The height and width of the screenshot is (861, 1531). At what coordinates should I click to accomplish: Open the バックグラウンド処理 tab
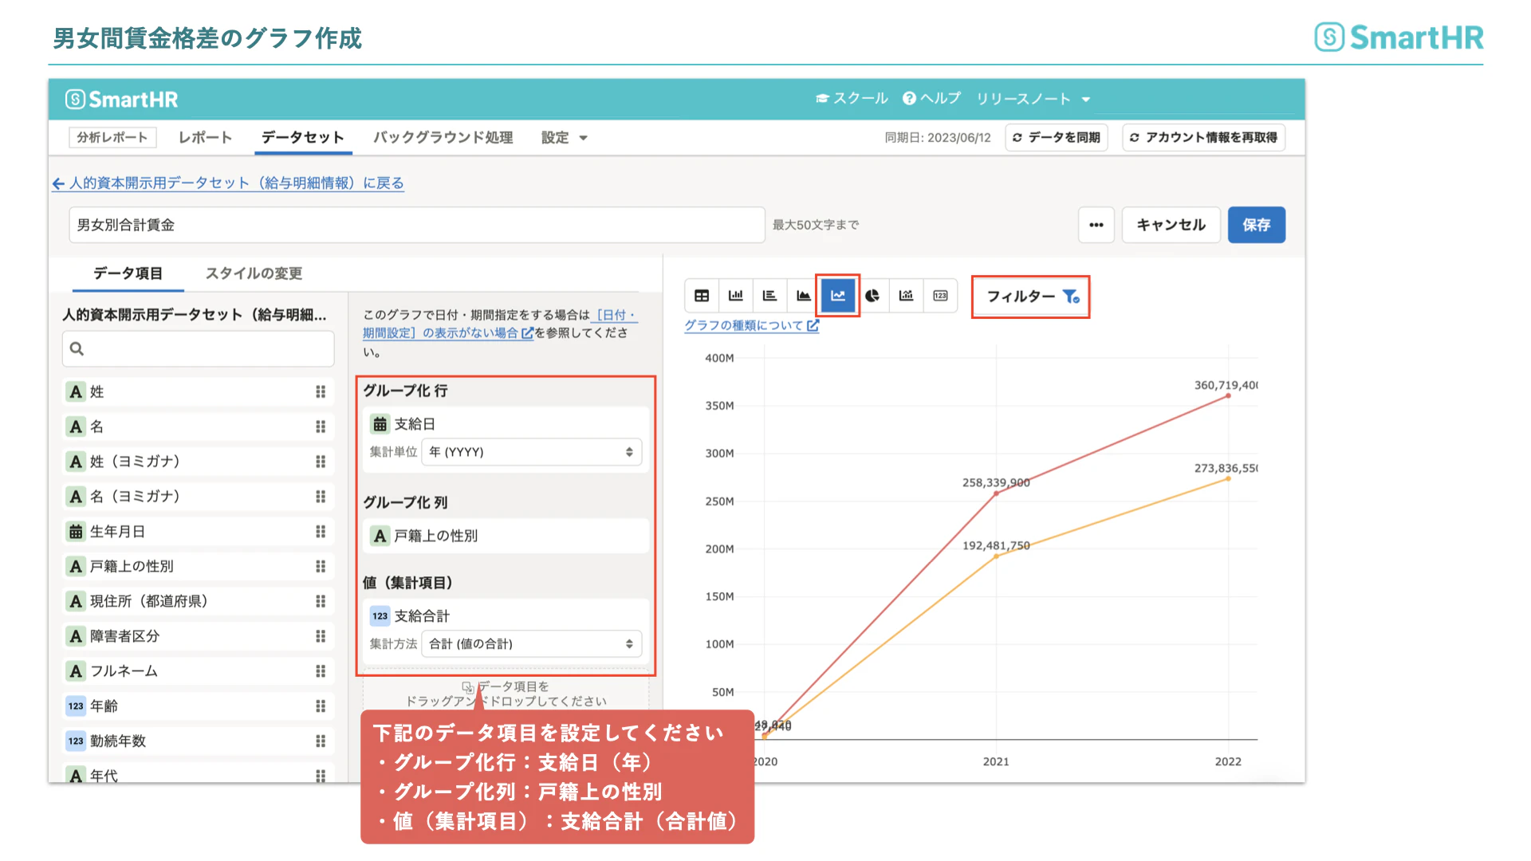click(x=443, y=138)
